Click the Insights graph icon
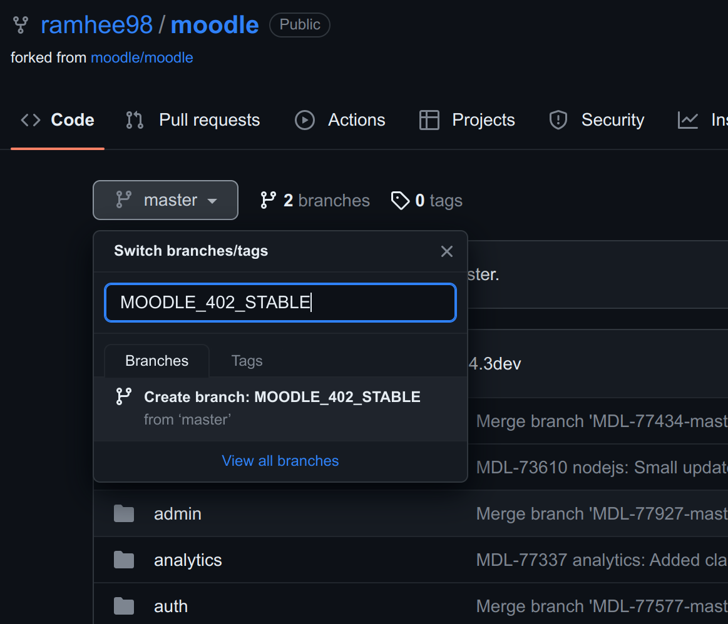728x624 pixels. tap(687, 119)
